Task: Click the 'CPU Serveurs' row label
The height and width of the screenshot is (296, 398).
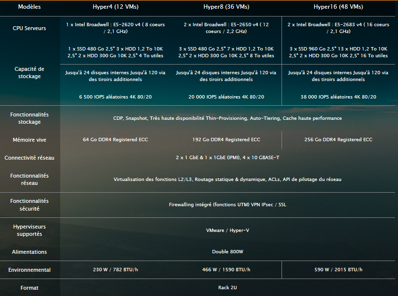Action: [30, 28]
